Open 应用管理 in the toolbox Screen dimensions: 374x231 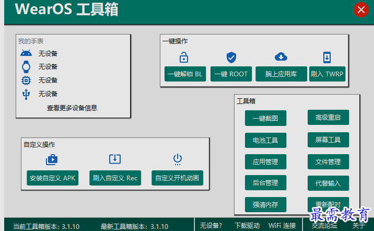coord(265,162)
